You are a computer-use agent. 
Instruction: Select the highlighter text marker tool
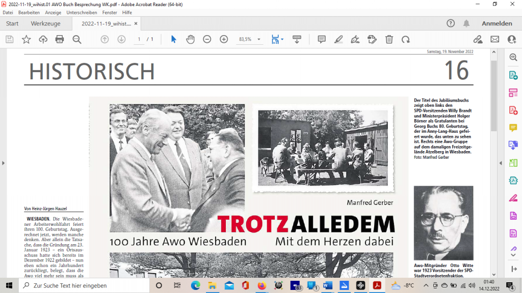click(x=338, y=39)
